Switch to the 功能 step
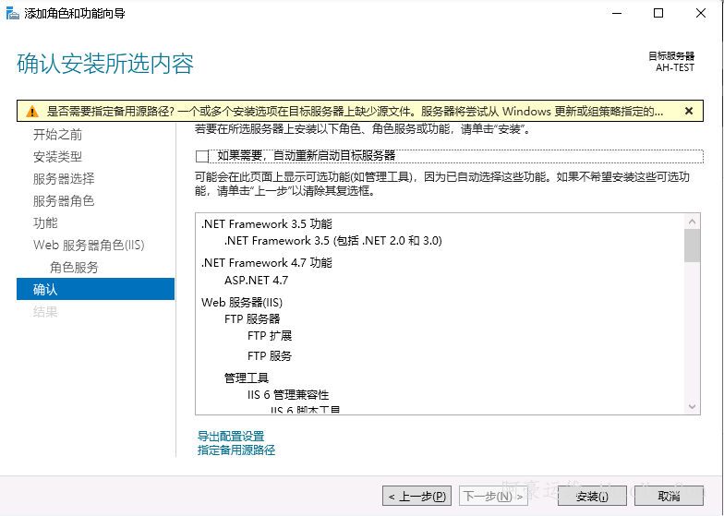This screenshot has width=724, height=516. [45, 223]
